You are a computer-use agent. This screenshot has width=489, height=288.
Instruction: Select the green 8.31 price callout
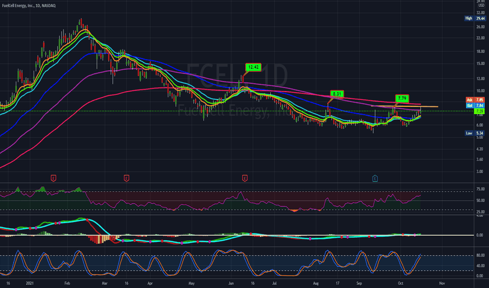coord(337,94)
